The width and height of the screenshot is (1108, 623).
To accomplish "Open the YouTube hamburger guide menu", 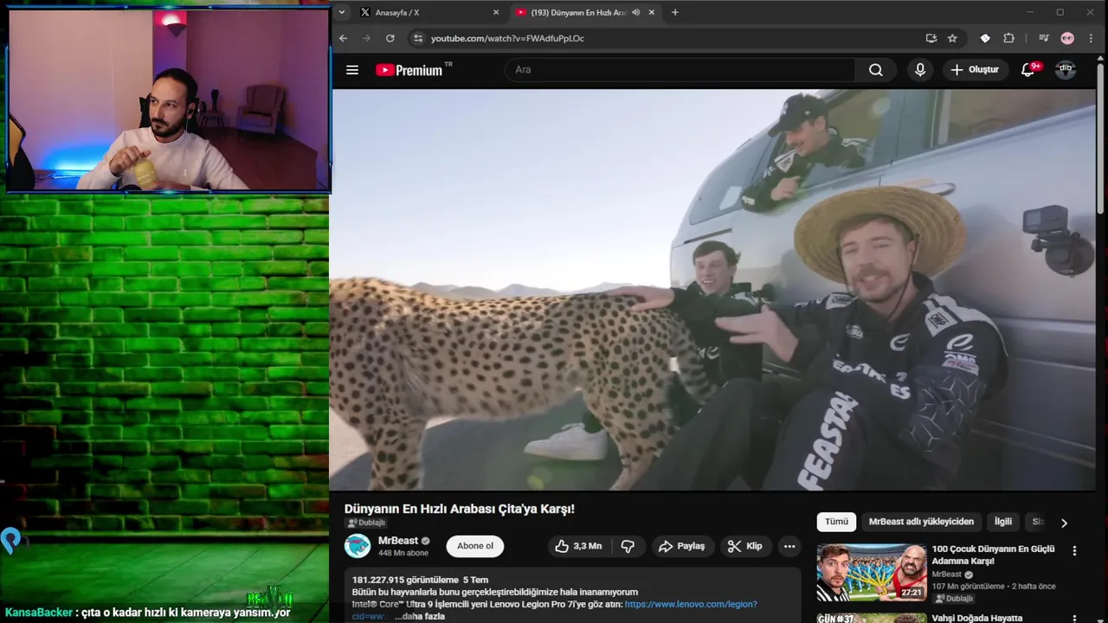I will pyautogui.click(x=352, y=70).
